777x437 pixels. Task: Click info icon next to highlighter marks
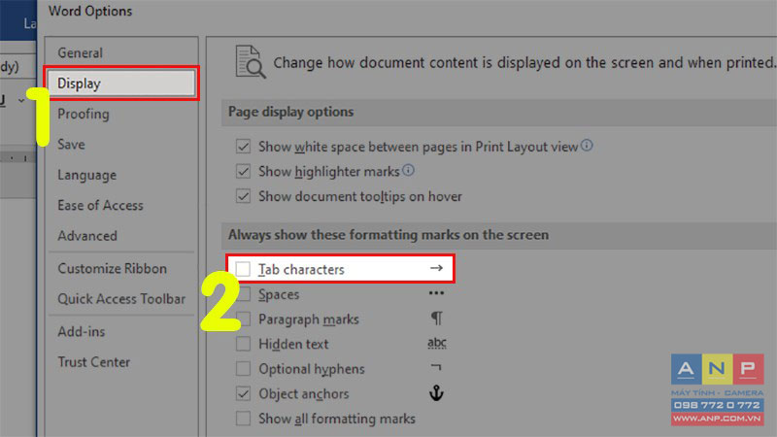click(x=408, y=170)
